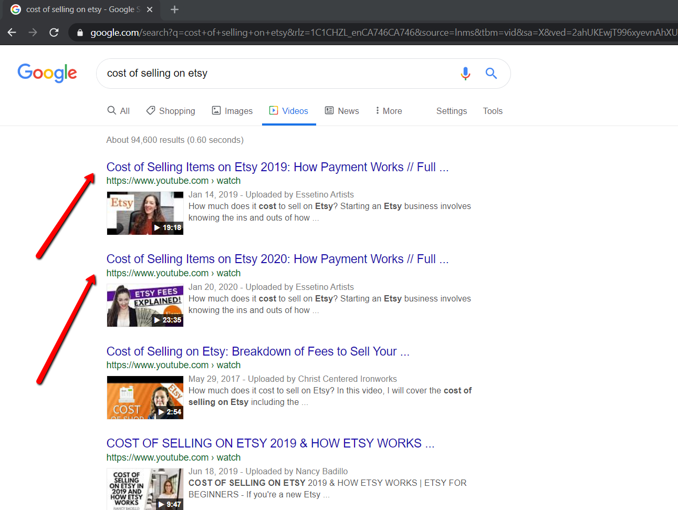This screenshot has height=510, width=678.
Task: Click youtube.com URL under the Breakdown of Fees result
Action: point(173,365)
